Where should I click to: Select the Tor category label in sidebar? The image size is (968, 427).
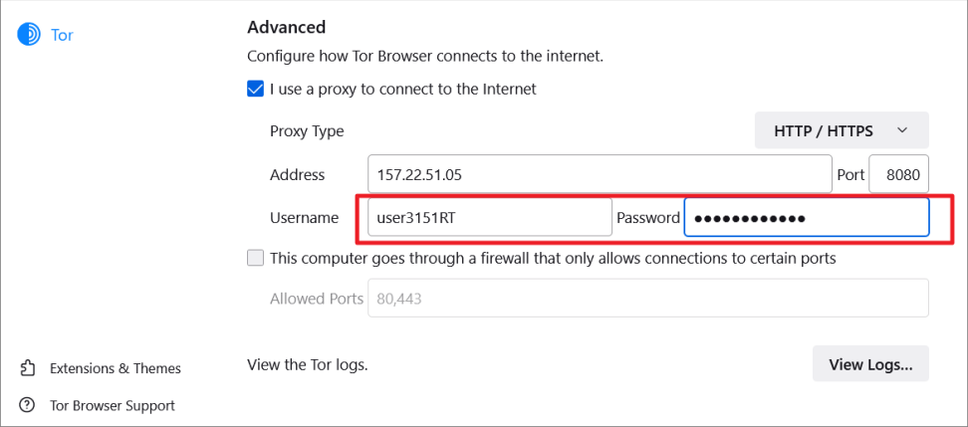62,35
